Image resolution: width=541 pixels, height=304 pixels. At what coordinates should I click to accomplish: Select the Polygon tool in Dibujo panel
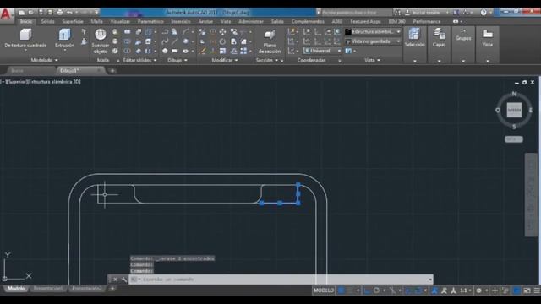pos(165,51)
